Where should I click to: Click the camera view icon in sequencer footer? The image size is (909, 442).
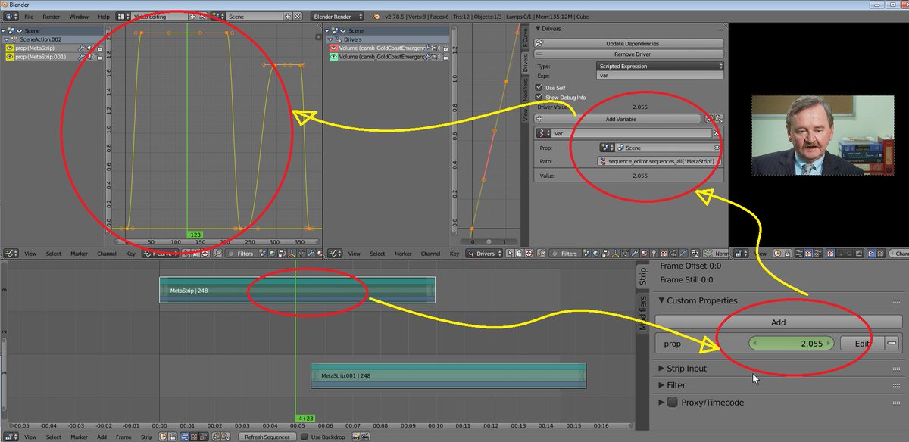point(356,436)
